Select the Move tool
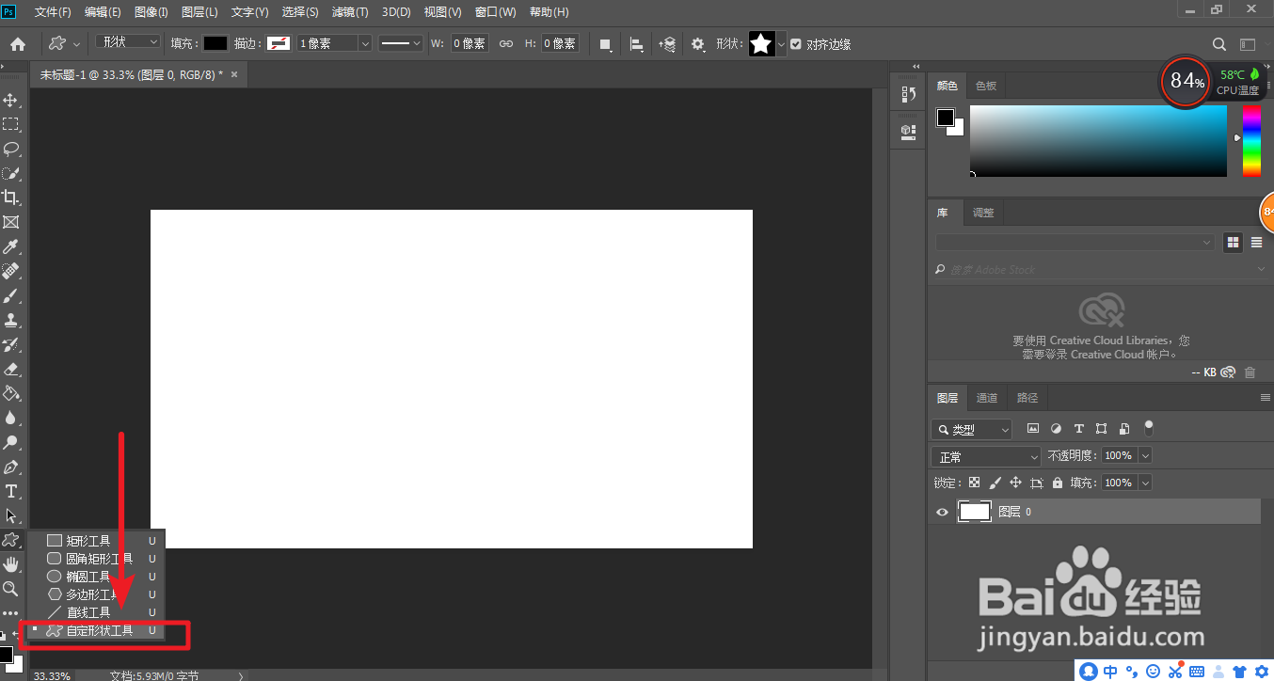 click(x=11, y=100)
